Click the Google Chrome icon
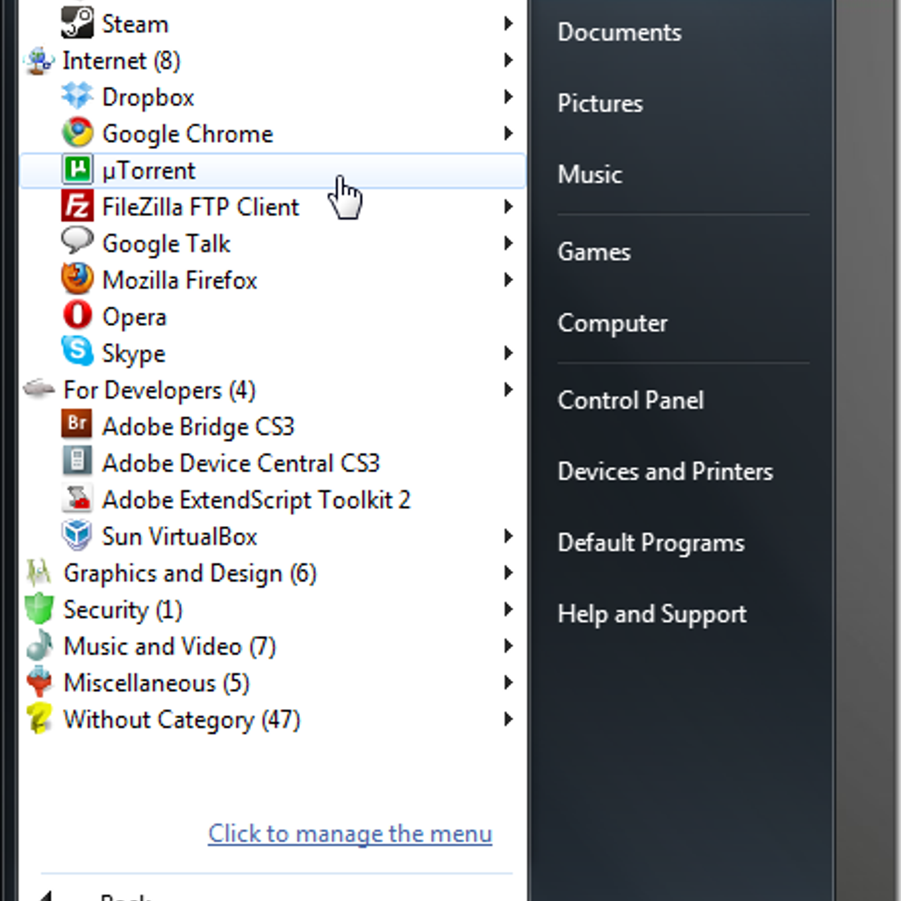Screen dimensions: 901x901 click(77, 133)
